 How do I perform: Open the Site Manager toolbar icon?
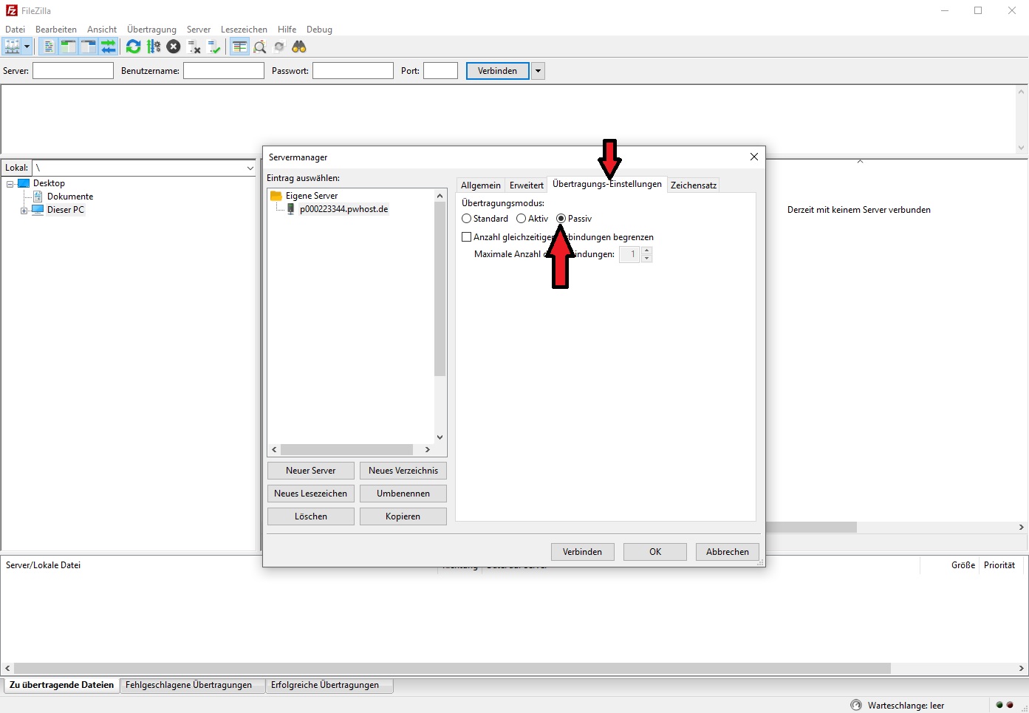12,47
